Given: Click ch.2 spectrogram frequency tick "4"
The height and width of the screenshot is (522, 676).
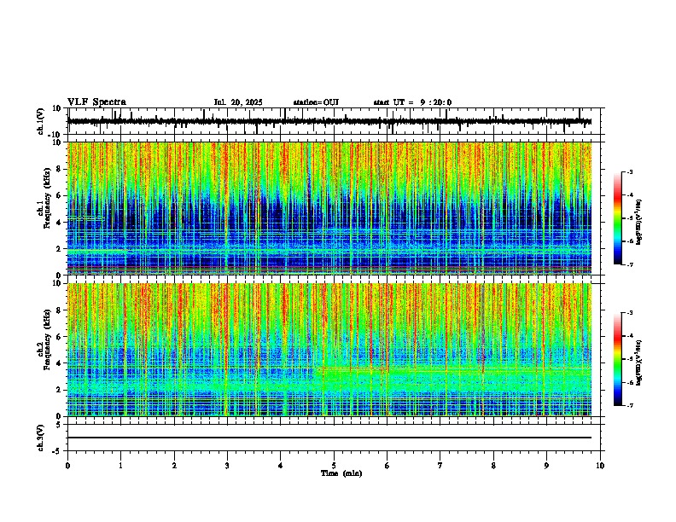Looking at the screenshot, I should pyautogui.click(x=60, y=363).
